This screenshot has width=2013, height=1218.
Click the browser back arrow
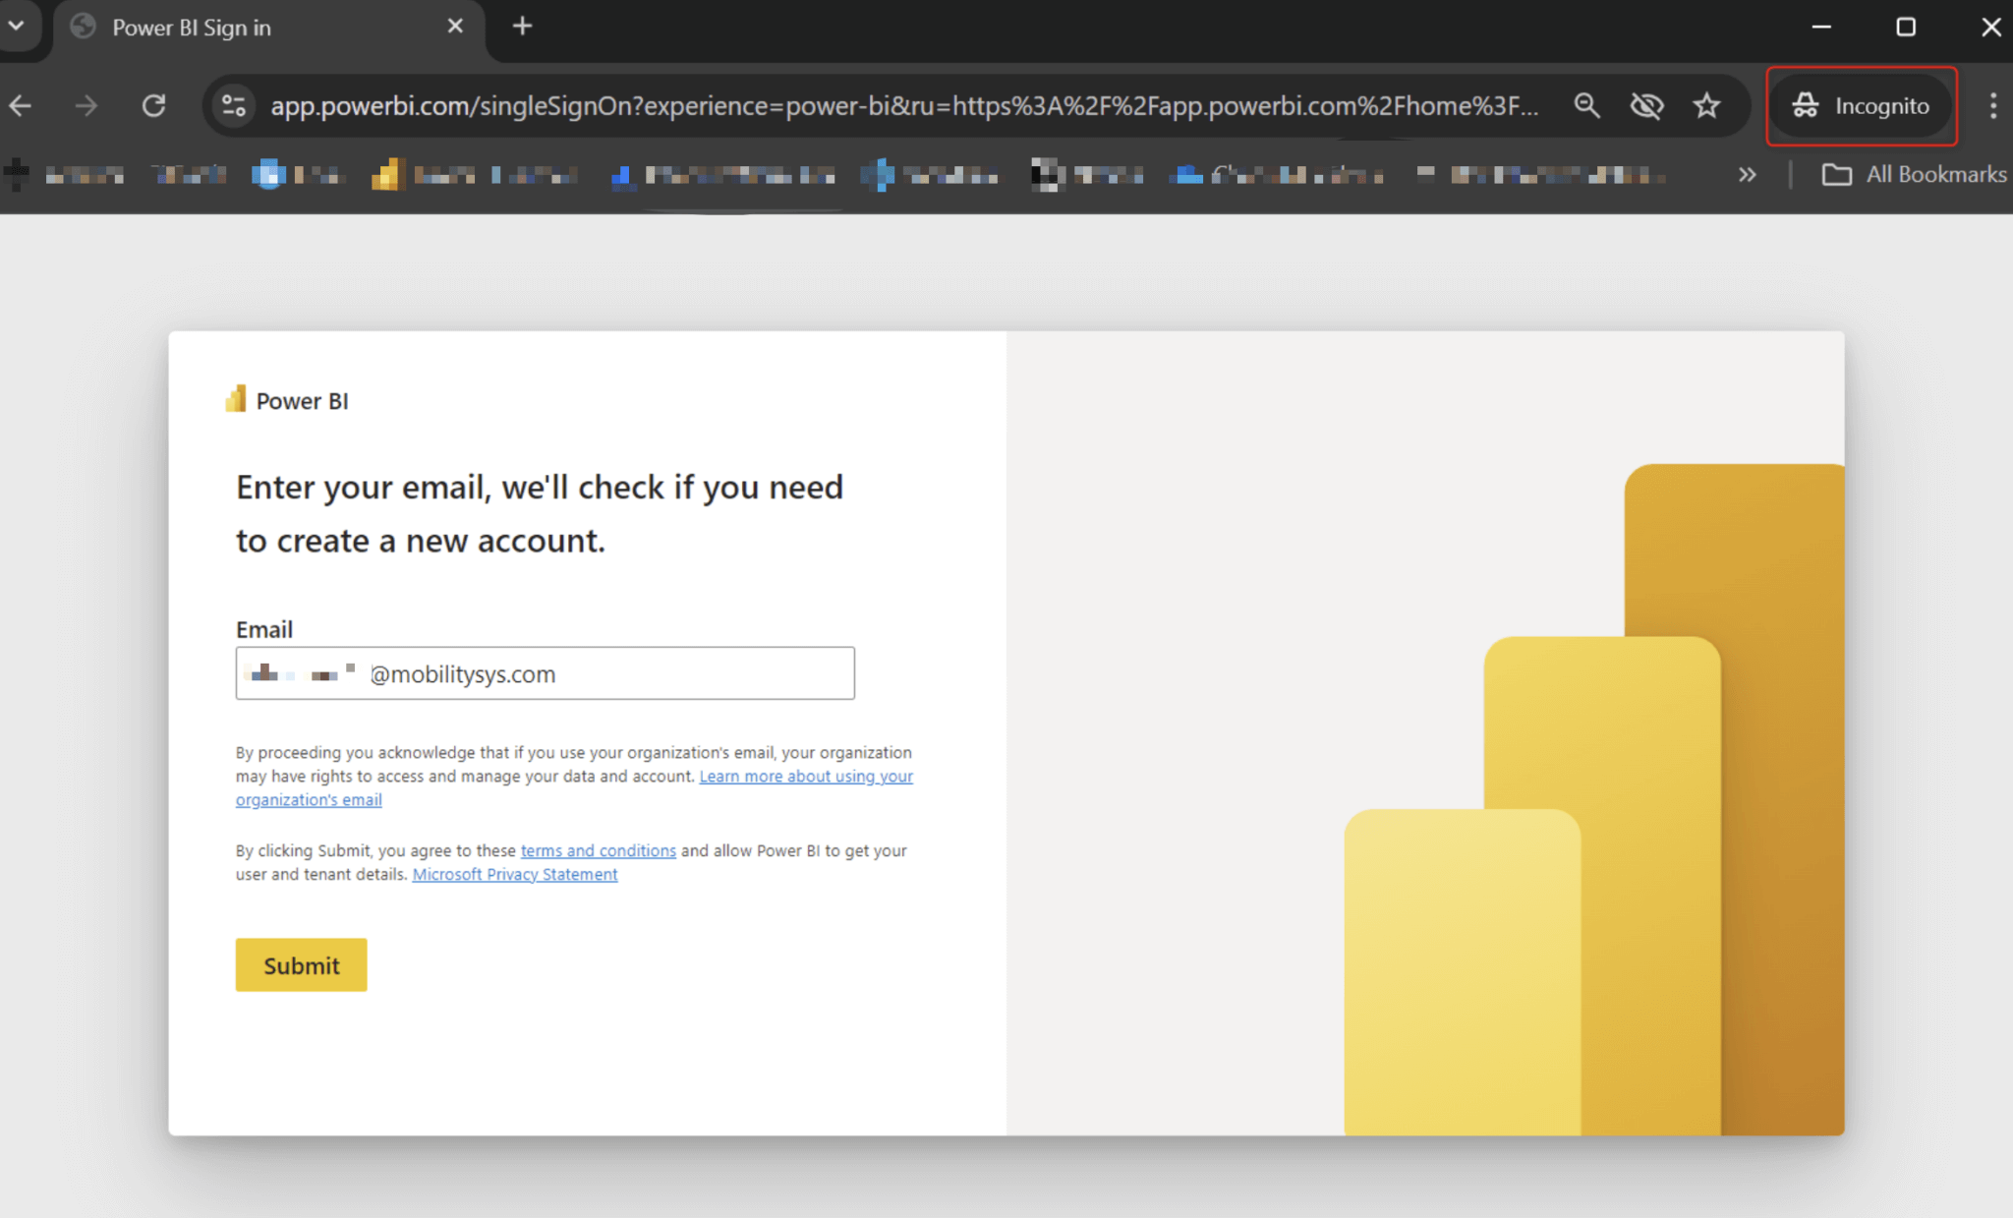tap(20, 105)
